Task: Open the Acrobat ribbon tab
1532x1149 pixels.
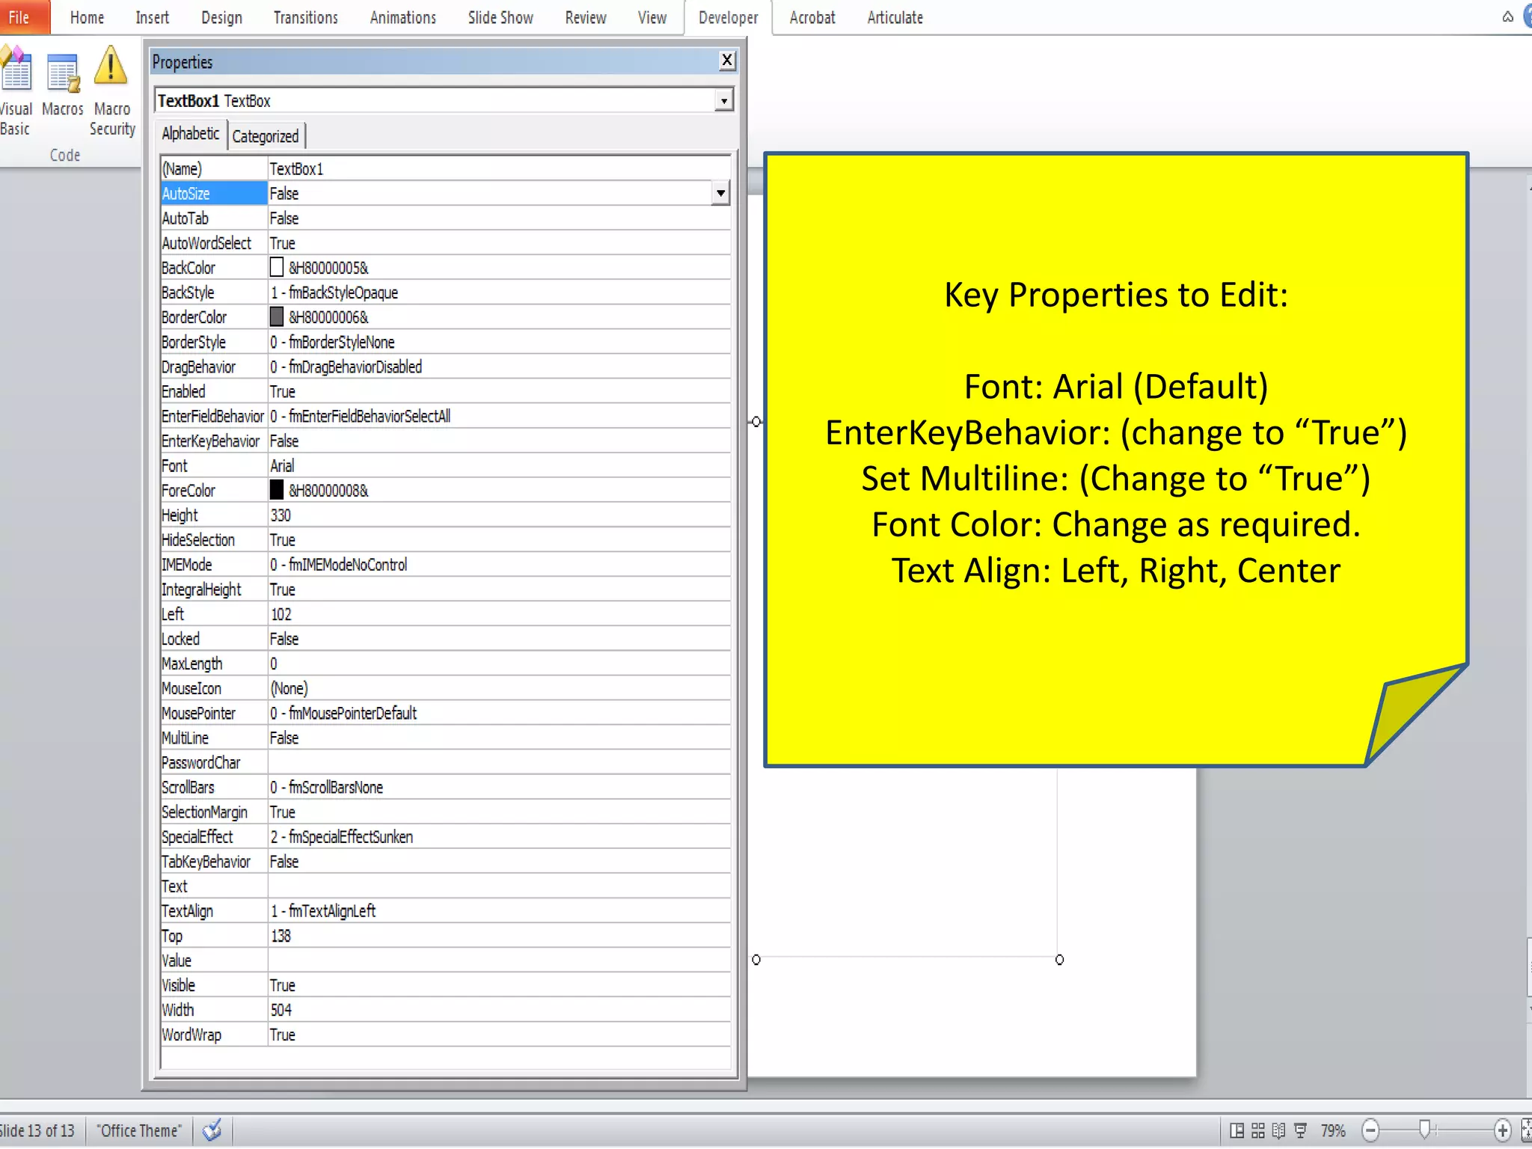Action: tap(812, 17)
